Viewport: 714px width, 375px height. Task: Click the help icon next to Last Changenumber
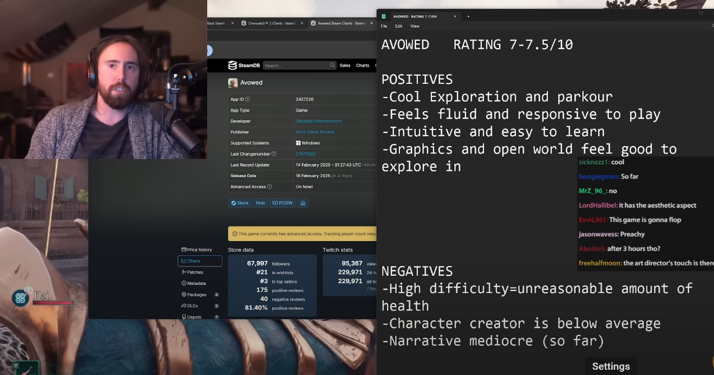(x=273, y=154)
